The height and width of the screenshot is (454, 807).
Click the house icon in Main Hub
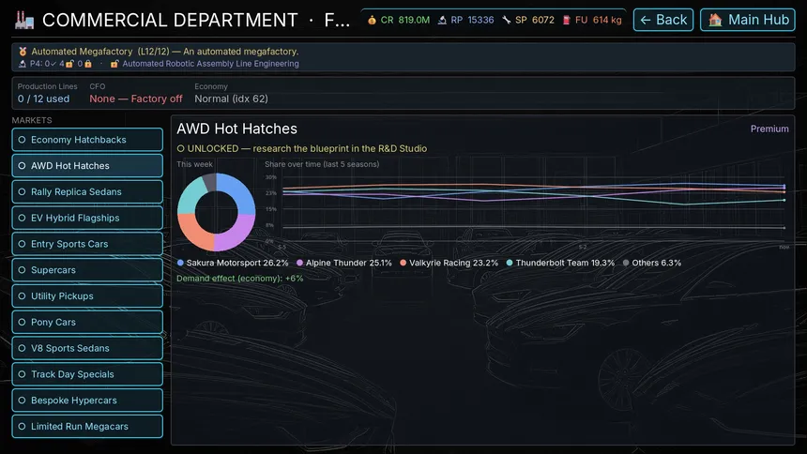click(x=715, y=20)
